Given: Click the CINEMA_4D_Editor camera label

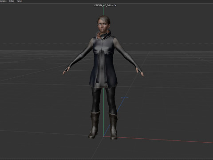Looking at the screenshot, I should [104, 5].
